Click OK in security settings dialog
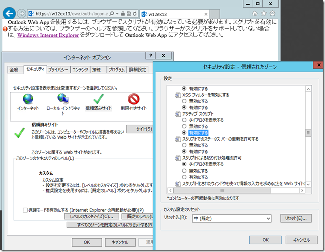 266,240
